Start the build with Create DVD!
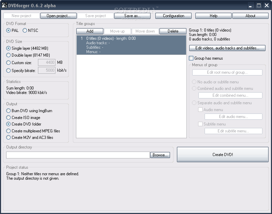This screenshot has height=214, width=272. [223, 155]
